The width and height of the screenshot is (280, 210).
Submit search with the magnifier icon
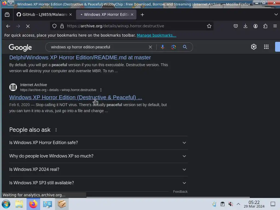pyautogui.click(x=185, y=47)
